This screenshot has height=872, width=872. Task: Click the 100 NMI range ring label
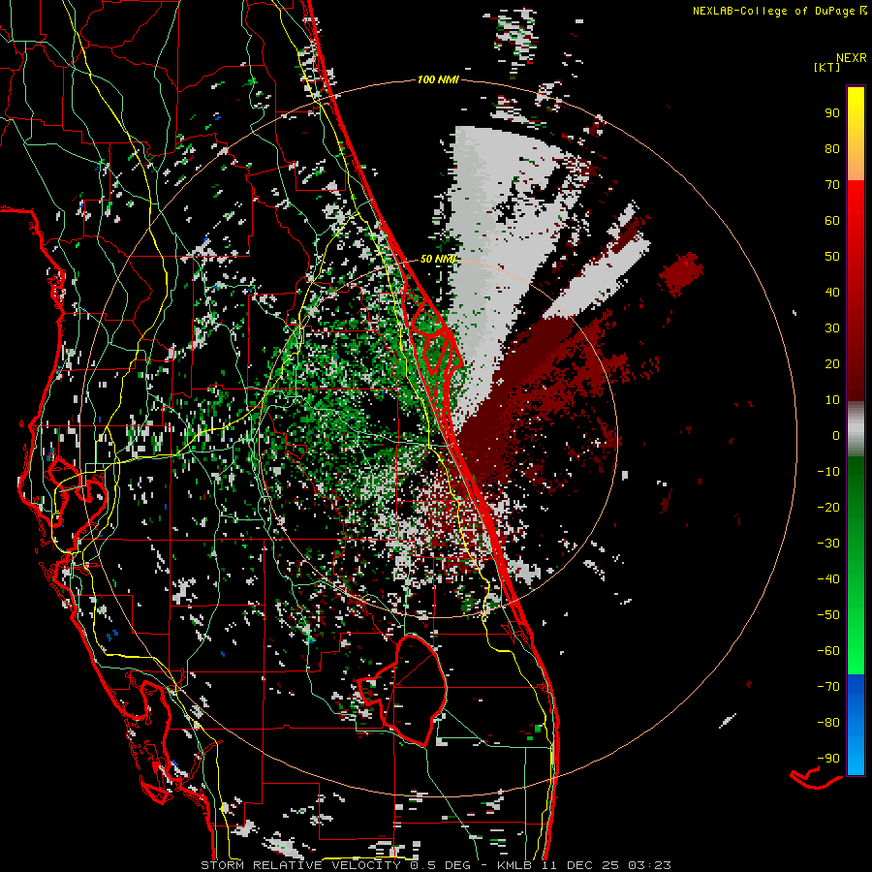coord(438,80)
